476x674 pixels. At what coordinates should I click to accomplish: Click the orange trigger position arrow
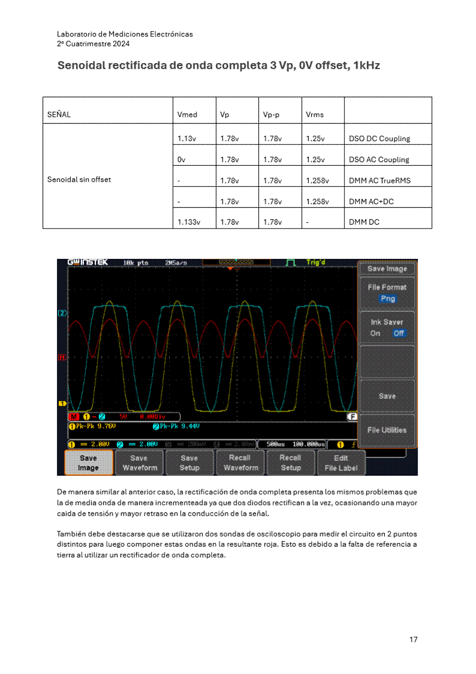231,269
